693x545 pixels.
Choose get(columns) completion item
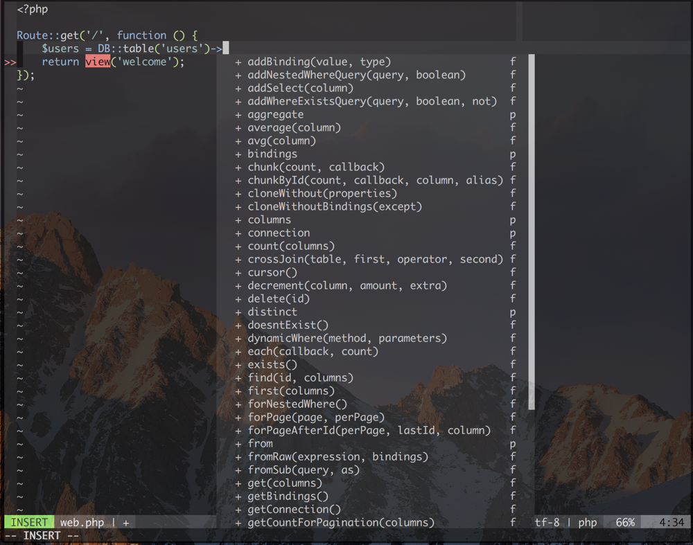tap(376, 483)
